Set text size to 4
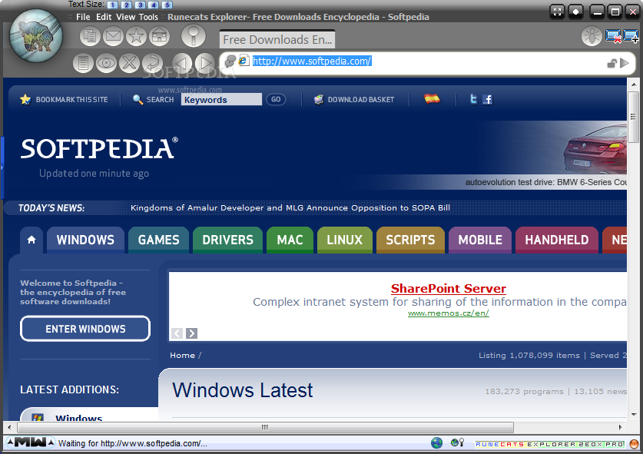643x454 pixels. click(x=154, y=5)
